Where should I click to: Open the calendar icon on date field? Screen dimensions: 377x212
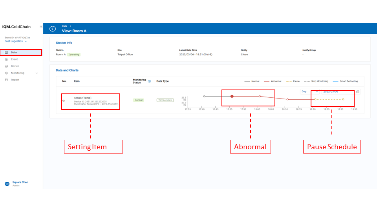[x=358, y=91]
